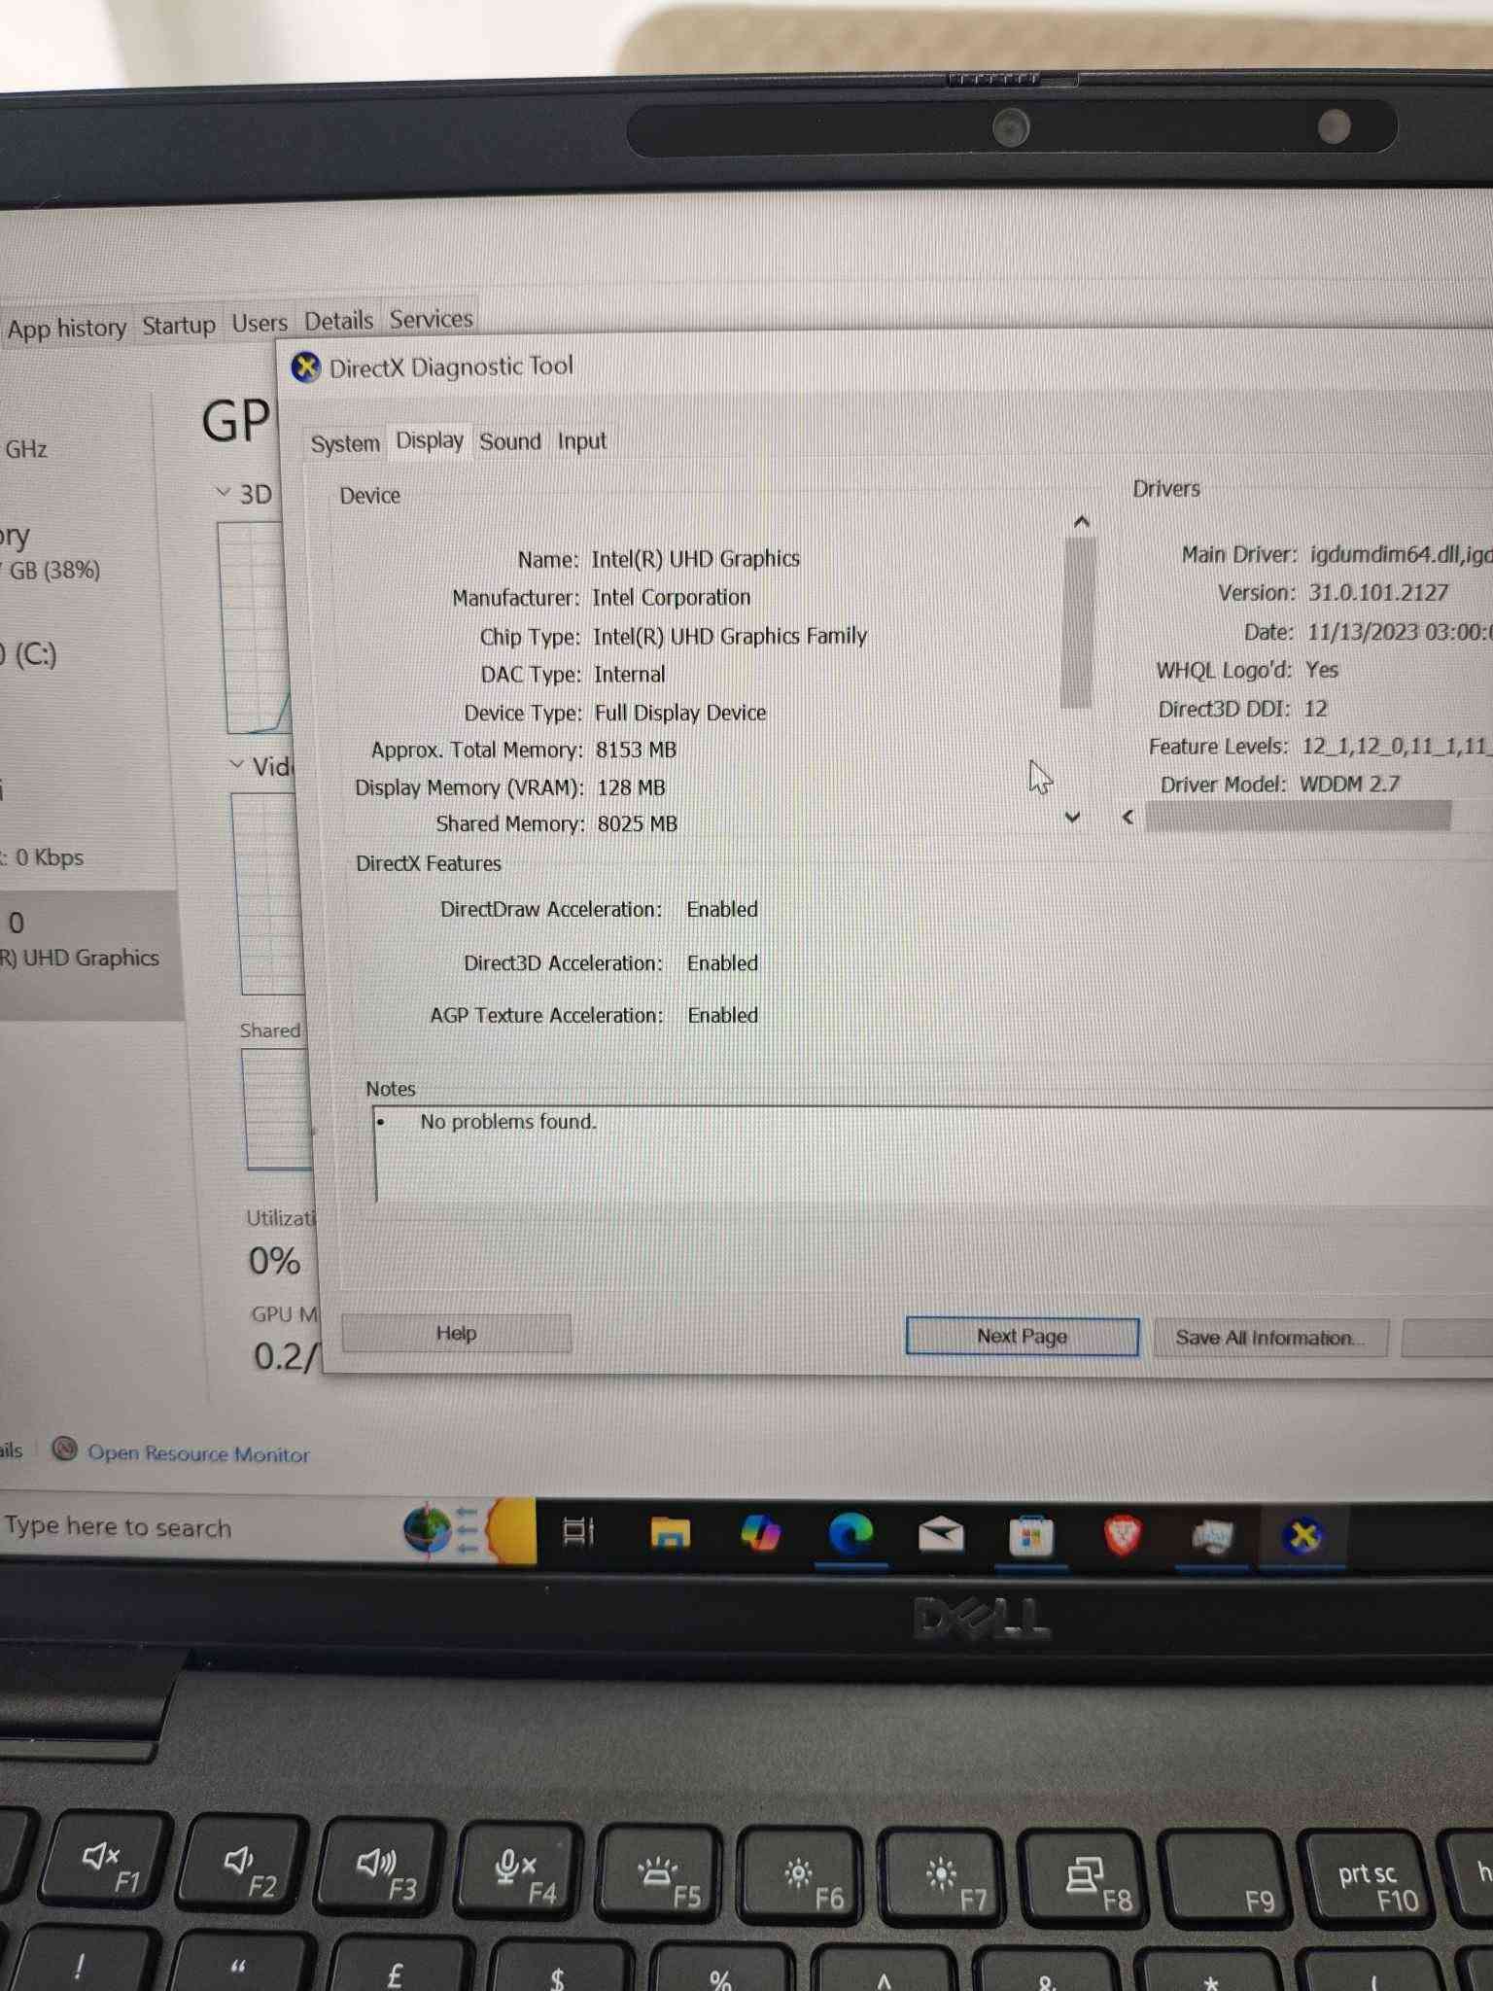Click the driver model 'WDDM 2.7'

[x=1349, y=784]
